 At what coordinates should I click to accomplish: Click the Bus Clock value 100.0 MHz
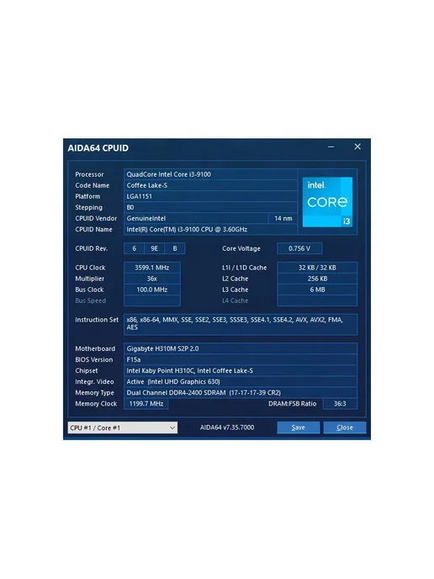(x=152, y=289)
